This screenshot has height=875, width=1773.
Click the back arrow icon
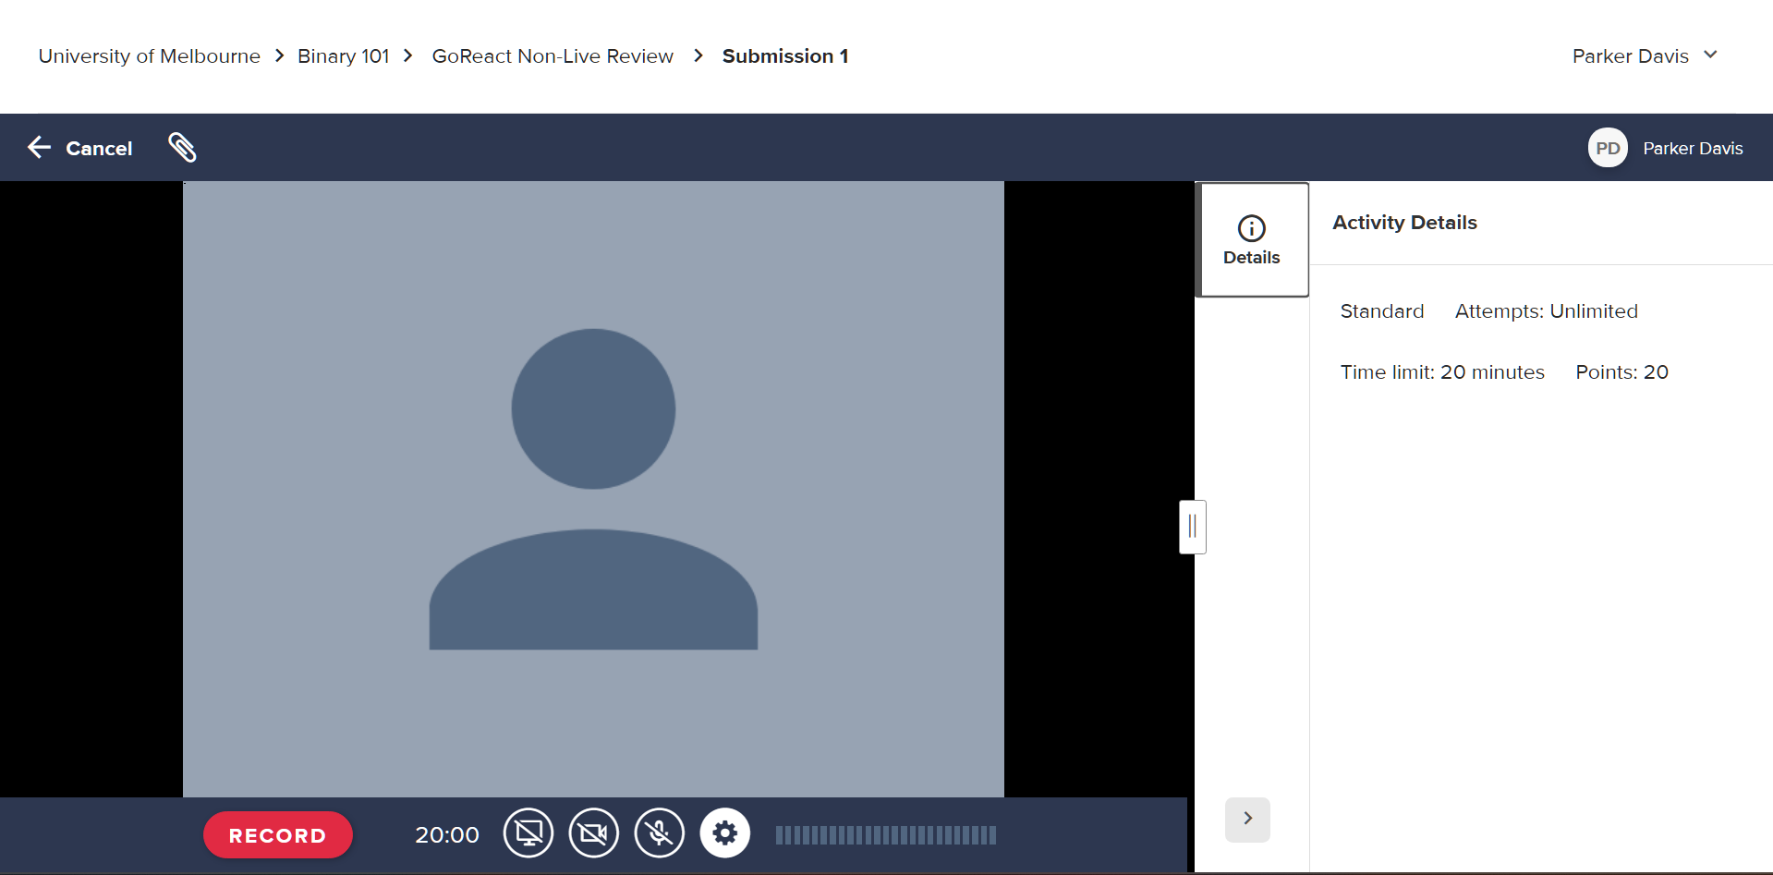pos(39,147)
